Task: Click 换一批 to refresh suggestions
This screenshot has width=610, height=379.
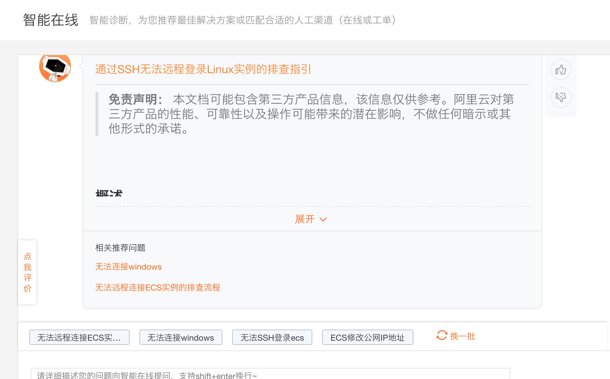Action: (x=463, y=336)
